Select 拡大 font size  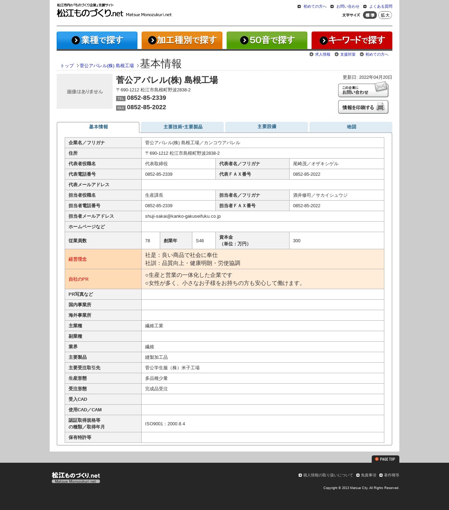point(385,15)
